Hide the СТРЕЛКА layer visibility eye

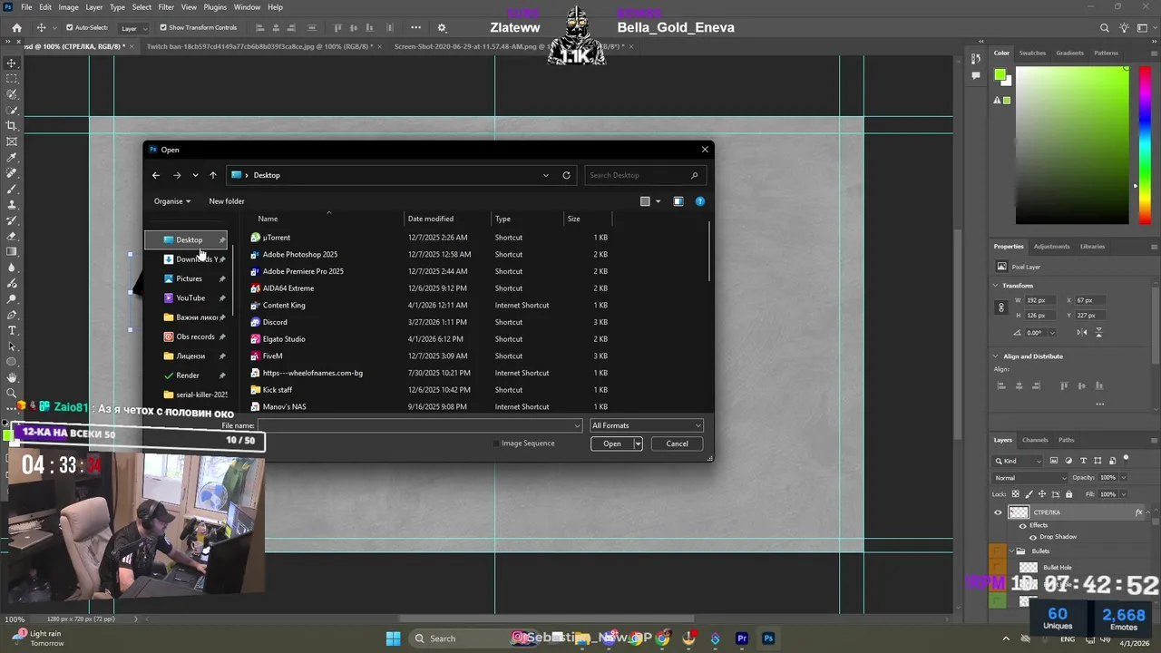pos(999,512)
